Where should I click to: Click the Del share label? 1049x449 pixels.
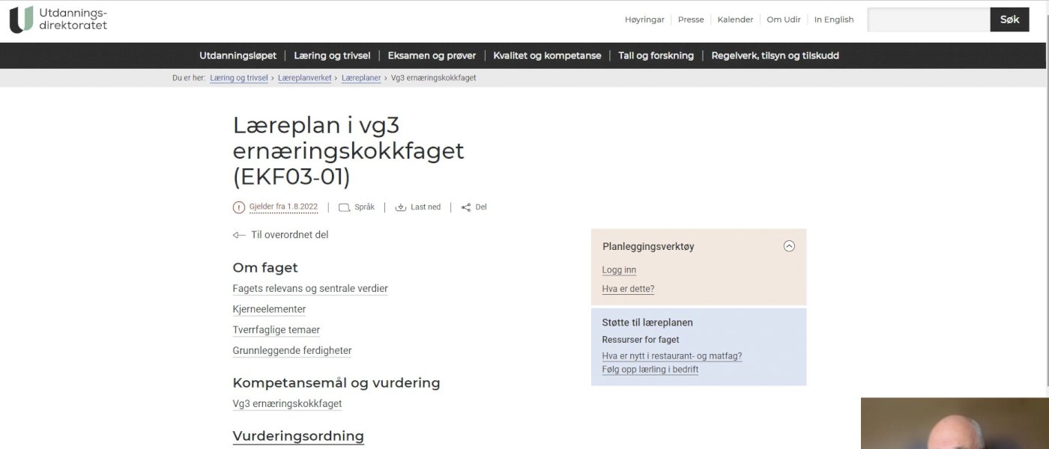(x=481, y=207)
